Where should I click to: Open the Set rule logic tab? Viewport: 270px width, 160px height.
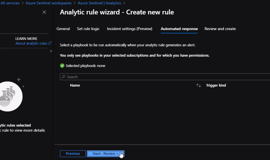(x=88, y=29)
